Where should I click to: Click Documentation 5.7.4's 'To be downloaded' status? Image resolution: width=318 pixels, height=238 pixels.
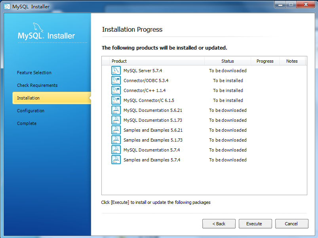(x=228, y=150)
